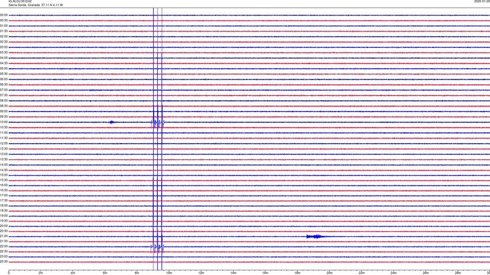Select the 00:00 time row label
The height and width of the screenshot is (275, 490).
(x=4, y=15)
